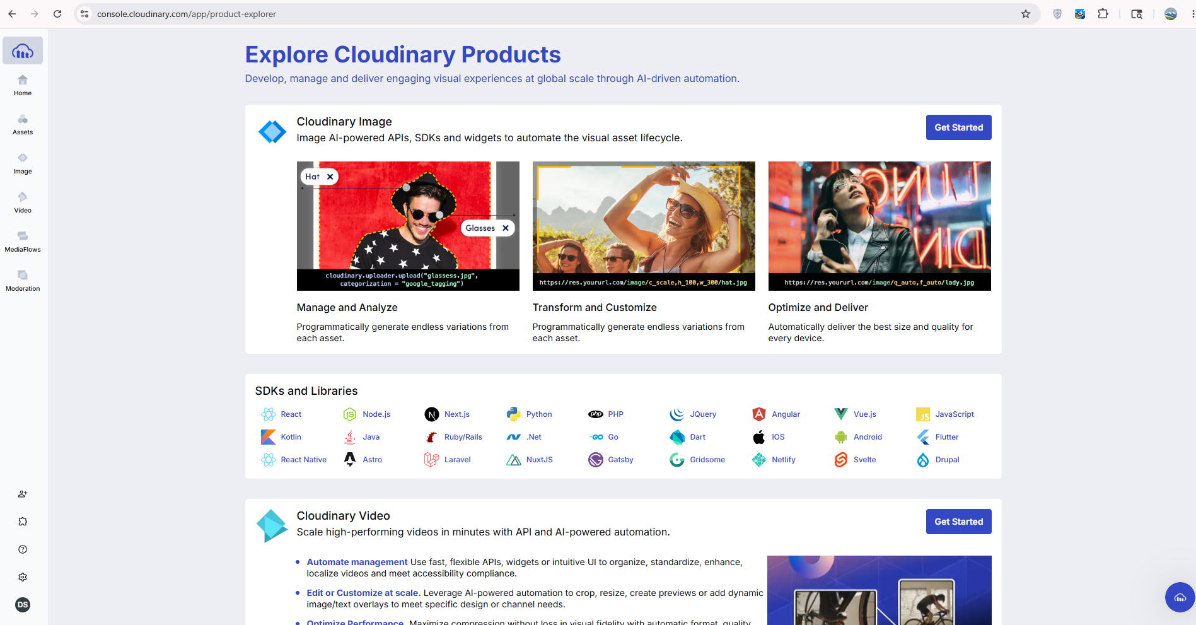
Task: Open Video product in the sidebar
Action: point(23,203)
